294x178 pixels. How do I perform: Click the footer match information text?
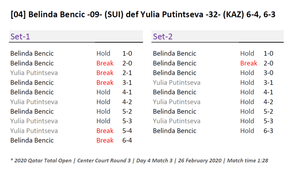(139, 161)
